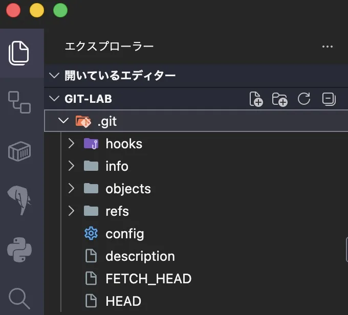Create a new file in GIT-LAB
Screen dimensions: 348x315
256,99
